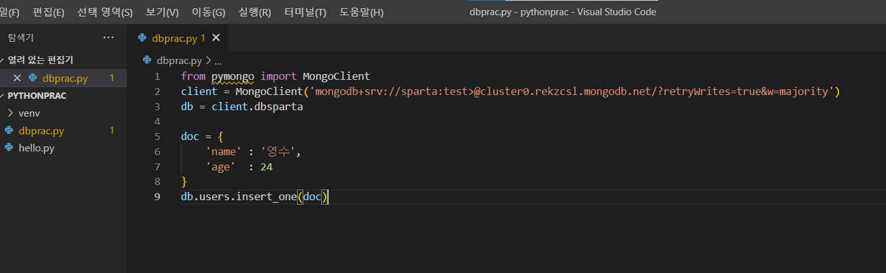
Task: Open explorer more actions ellipsis
Action: [109, 38]
